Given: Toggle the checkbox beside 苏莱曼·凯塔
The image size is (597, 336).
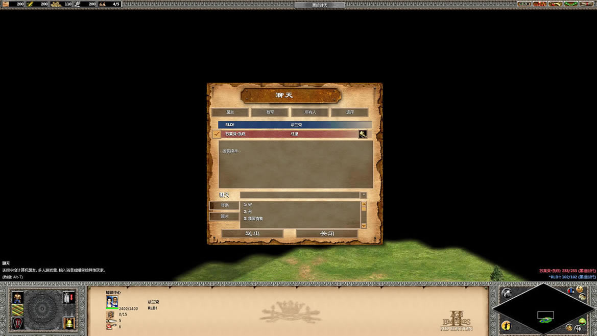Looking at the screenshot, I should click(217, 134).
